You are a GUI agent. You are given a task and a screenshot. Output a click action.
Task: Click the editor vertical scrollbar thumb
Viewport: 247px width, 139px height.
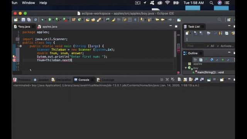pos(175,44)
